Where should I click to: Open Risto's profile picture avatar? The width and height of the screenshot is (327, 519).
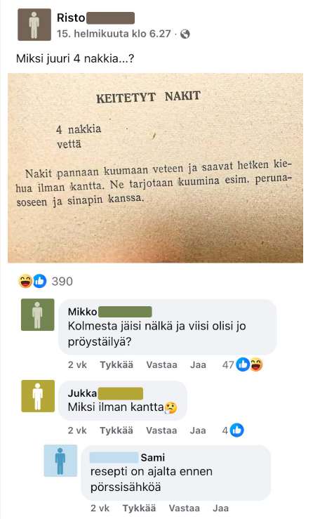point(34,25)
